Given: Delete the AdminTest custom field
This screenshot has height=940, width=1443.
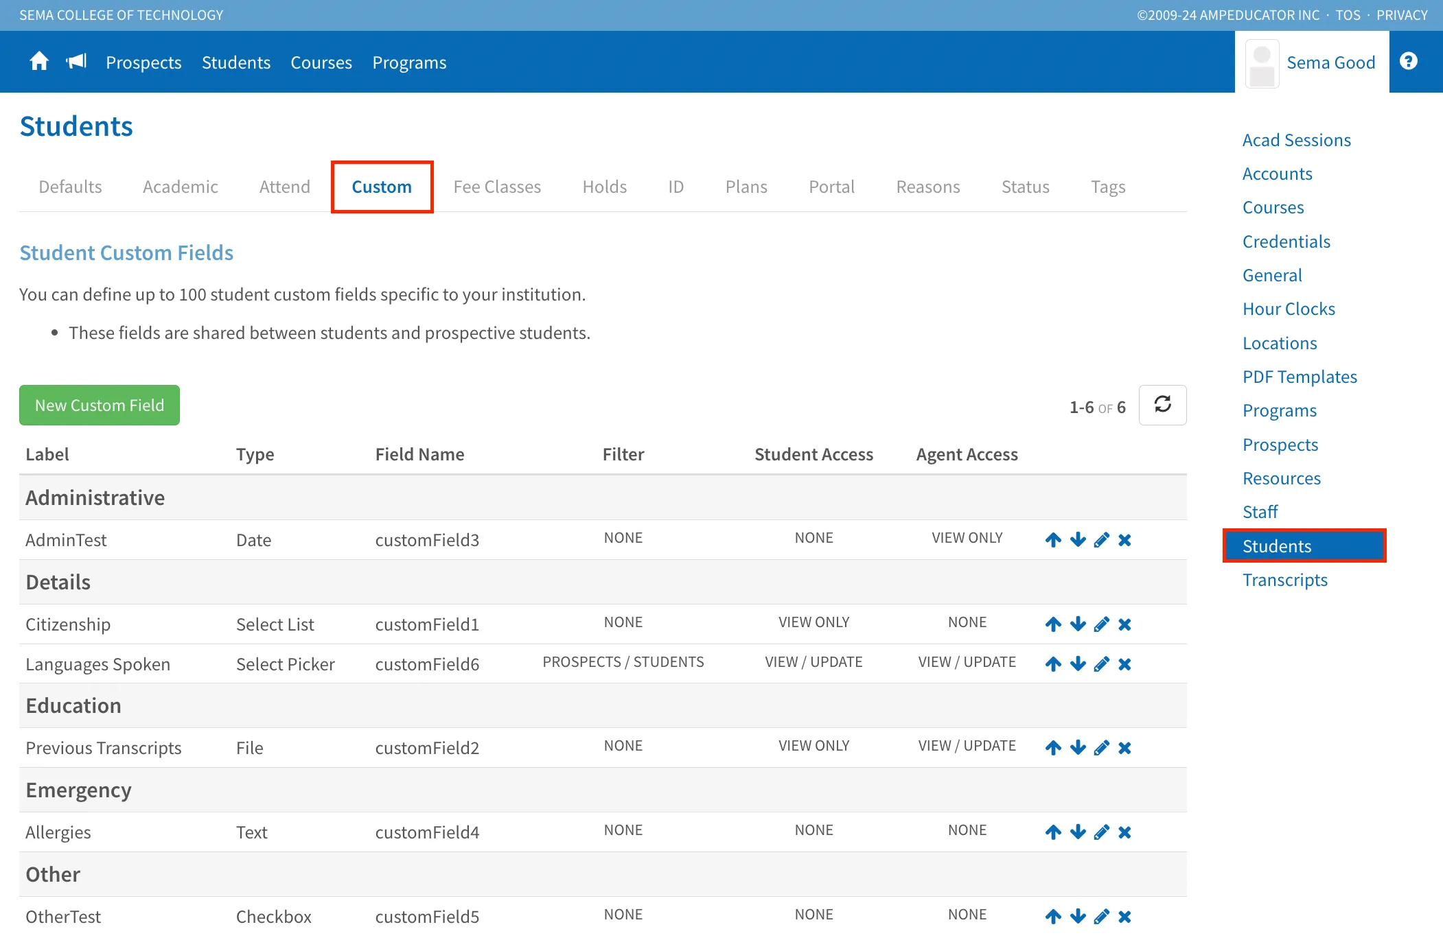Looking at the screenshot, I should coord(1124,540).
